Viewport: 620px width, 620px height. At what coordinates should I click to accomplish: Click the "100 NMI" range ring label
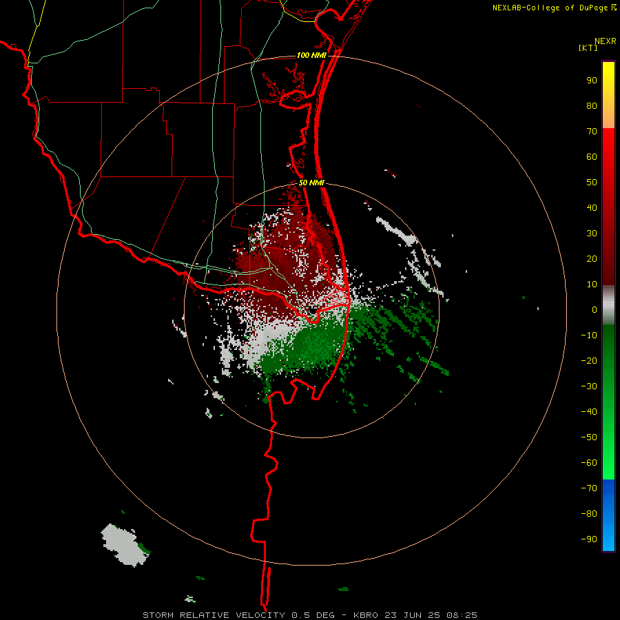click(x=311, y=55)
